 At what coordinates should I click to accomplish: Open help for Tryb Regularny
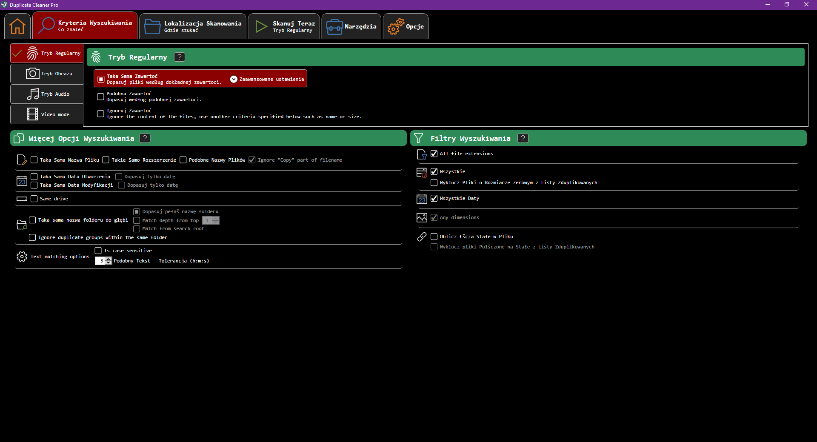pyautogui.click(x=180, y=57)
